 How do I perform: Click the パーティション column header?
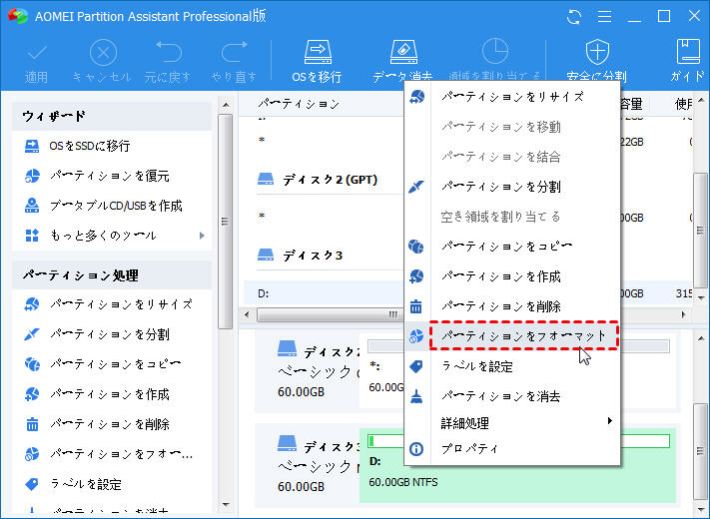pos(299,104)
